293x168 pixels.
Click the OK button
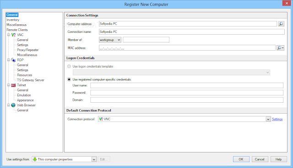tap(241, 159)
